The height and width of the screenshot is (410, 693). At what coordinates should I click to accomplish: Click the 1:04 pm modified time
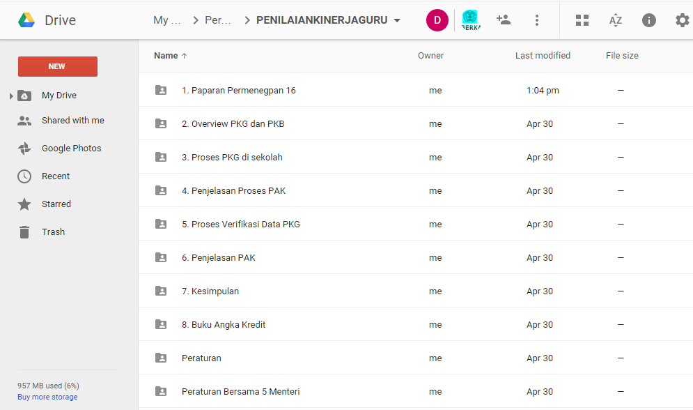(x=543, y=90)
